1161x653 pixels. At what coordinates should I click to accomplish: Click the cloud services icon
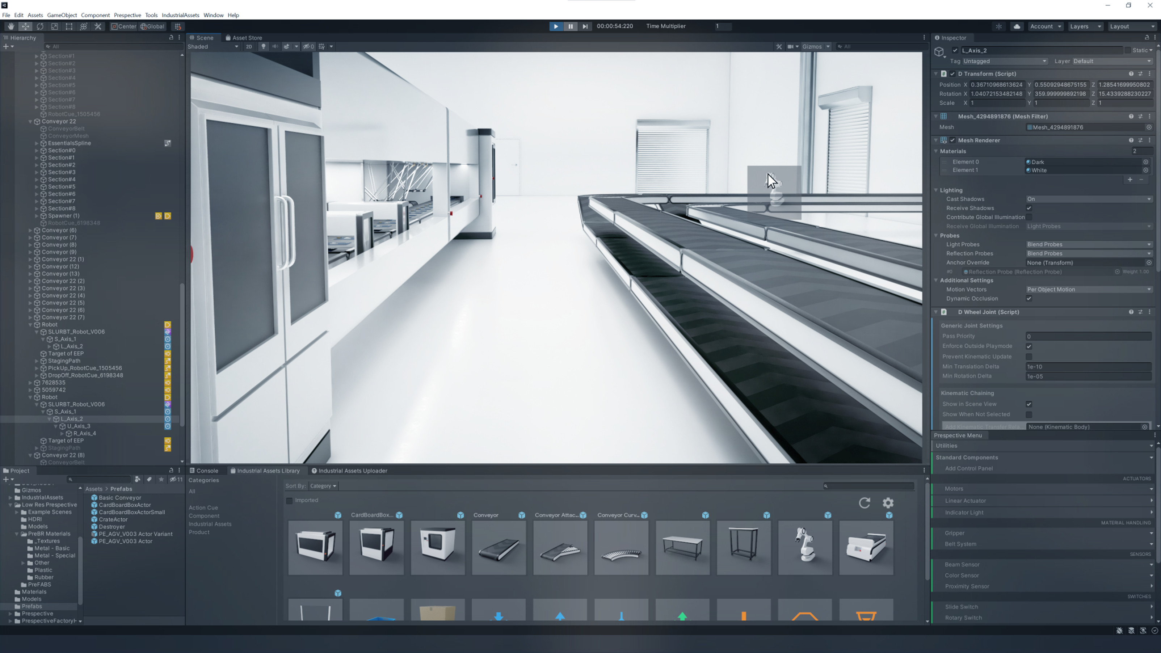(x=1017, y=26)
